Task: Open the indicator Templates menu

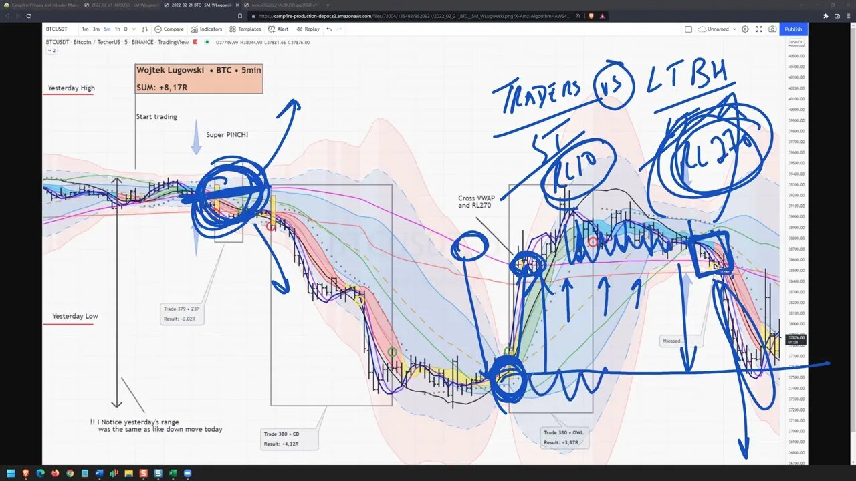Action: click(x=245, y=29)
